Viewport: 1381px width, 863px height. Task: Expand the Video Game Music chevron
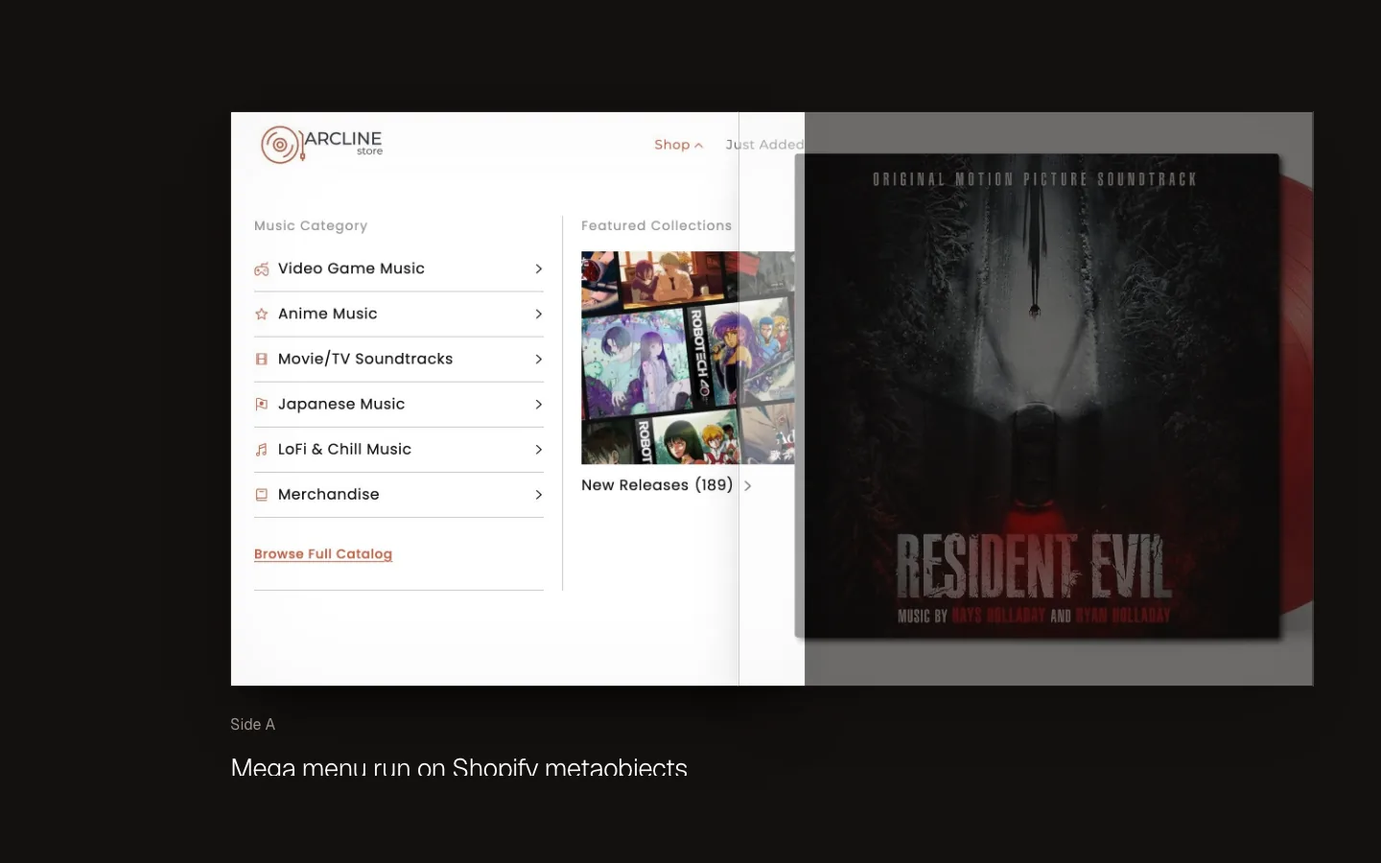(538, 269)
